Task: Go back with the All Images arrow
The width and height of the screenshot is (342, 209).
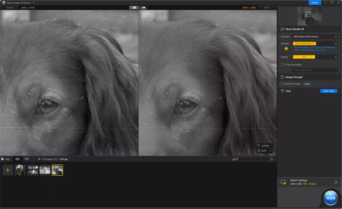Action: coord(39,159)
